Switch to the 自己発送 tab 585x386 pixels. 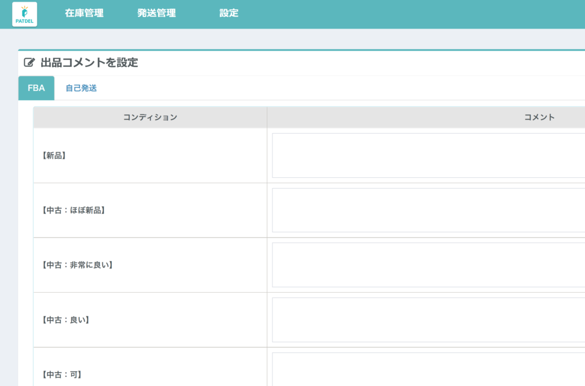81,88
